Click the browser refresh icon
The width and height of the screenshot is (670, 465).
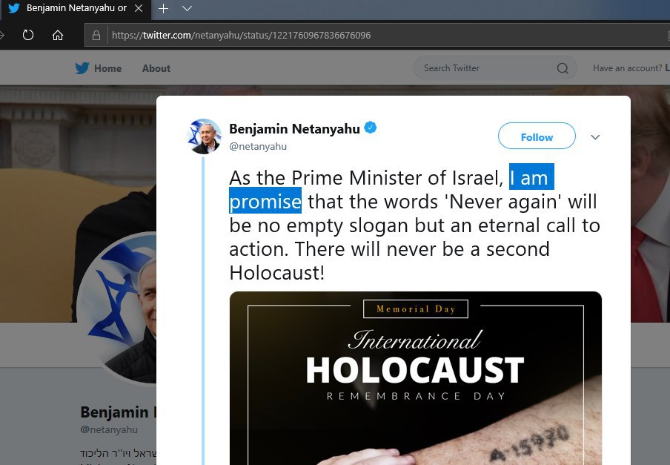tap(27, 35)
